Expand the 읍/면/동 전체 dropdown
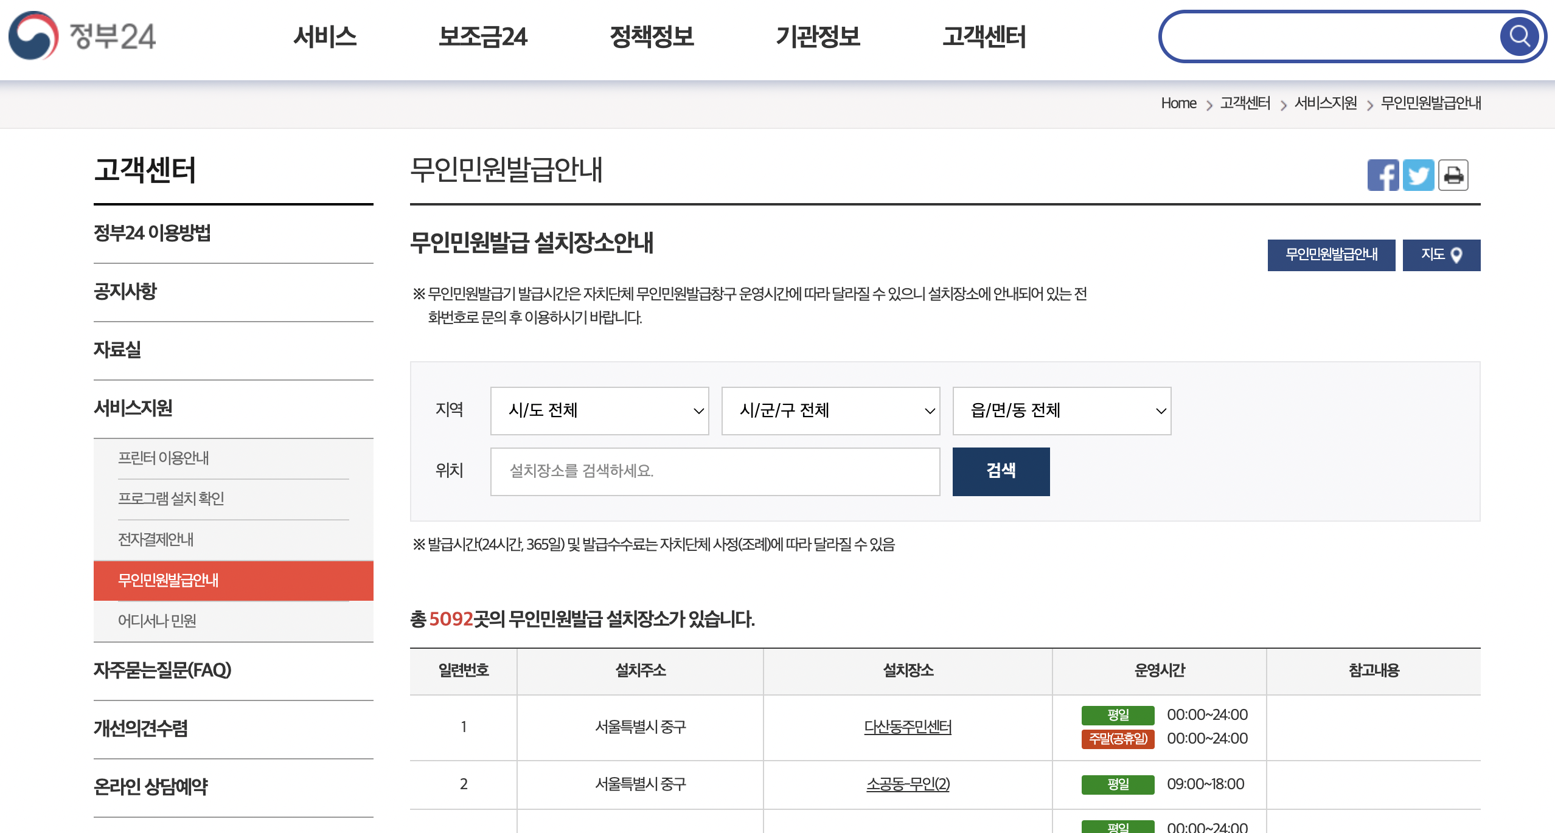The width and height of the screenshot is (1555, 833). click(x=1062, y=410)
